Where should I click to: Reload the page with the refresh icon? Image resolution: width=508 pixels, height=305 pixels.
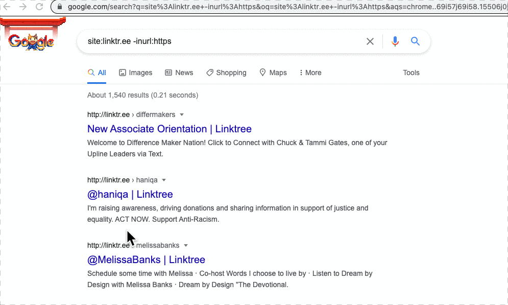pyautogui.click(x=39, y=7)
